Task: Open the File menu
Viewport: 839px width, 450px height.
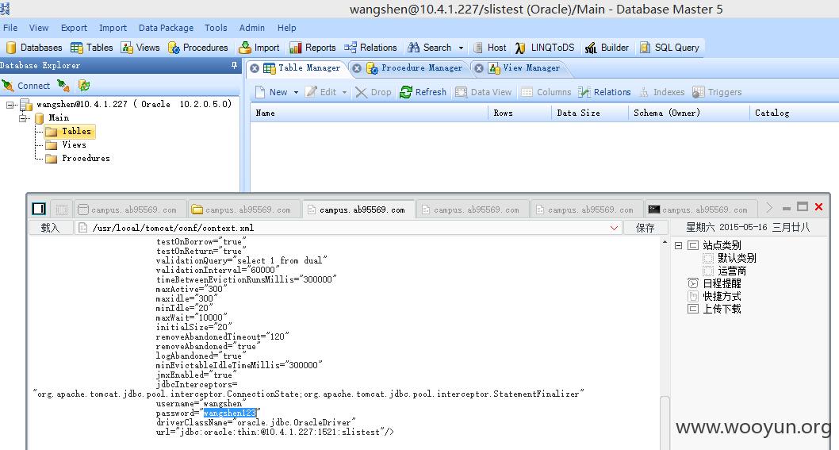Action: click(x=10, y=28)
